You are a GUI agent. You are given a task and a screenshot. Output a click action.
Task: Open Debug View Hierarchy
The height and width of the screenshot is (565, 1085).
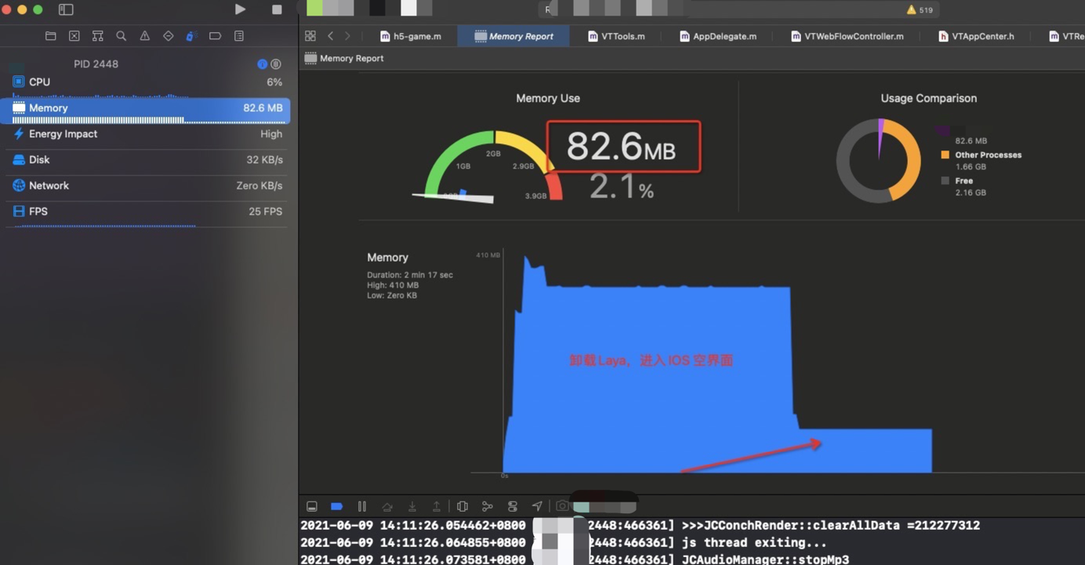click(x=463, y=506)
